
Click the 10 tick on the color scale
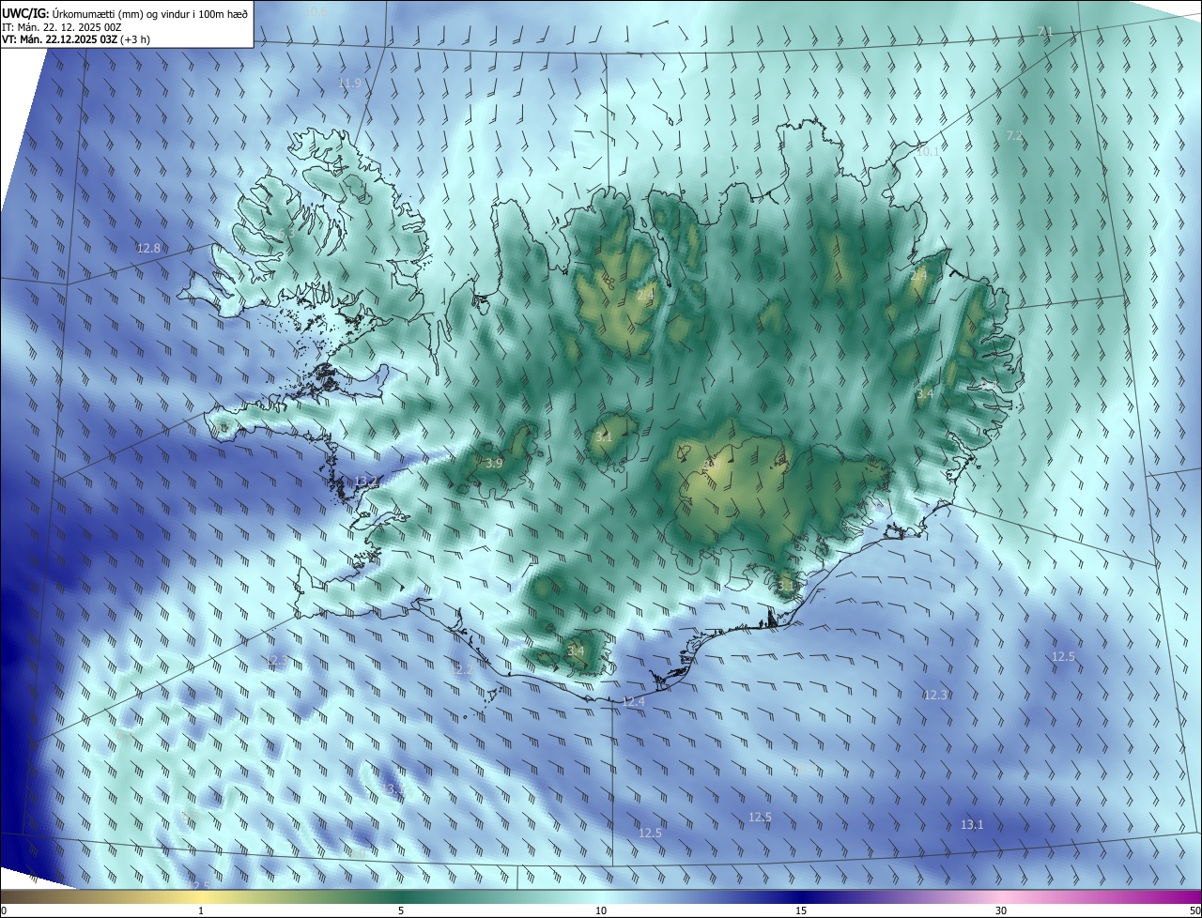coord(601,910)
